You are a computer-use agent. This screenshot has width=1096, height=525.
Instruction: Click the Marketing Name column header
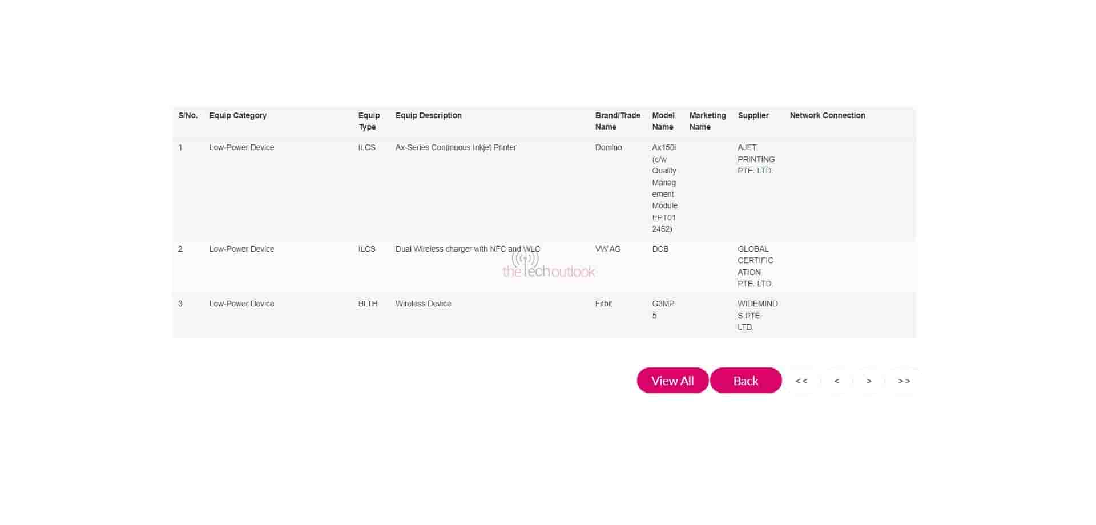707,121
